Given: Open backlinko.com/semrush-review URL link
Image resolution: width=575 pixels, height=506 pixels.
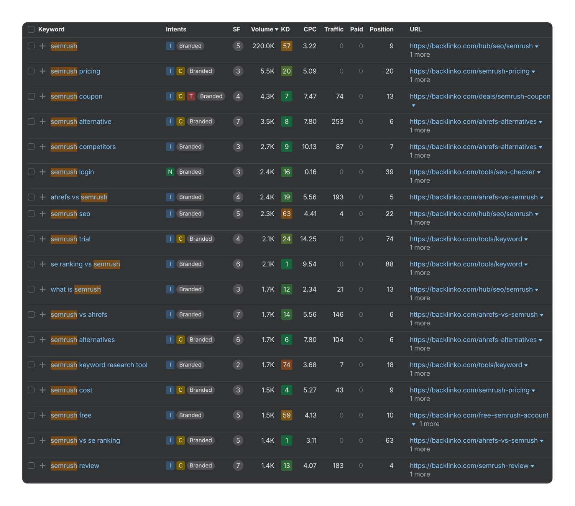Looking at the screenshot, I should pyautogui.click(x=469, y=466).
